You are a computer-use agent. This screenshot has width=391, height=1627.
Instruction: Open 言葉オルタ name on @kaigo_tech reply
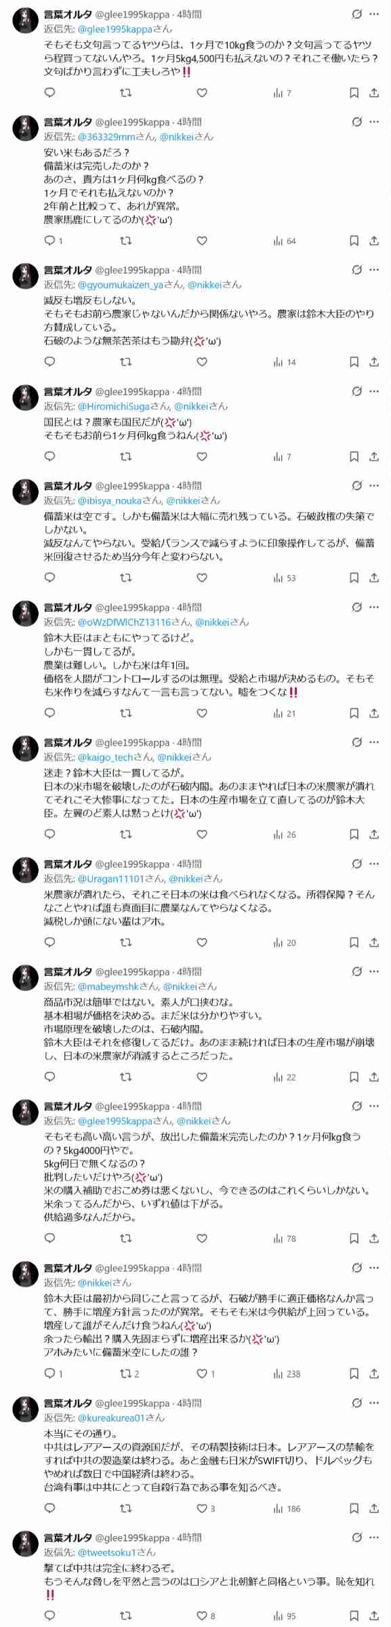68,742
